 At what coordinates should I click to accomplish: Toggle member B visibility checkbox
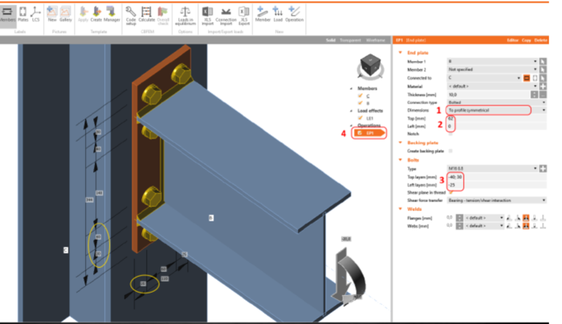[360, 103]
